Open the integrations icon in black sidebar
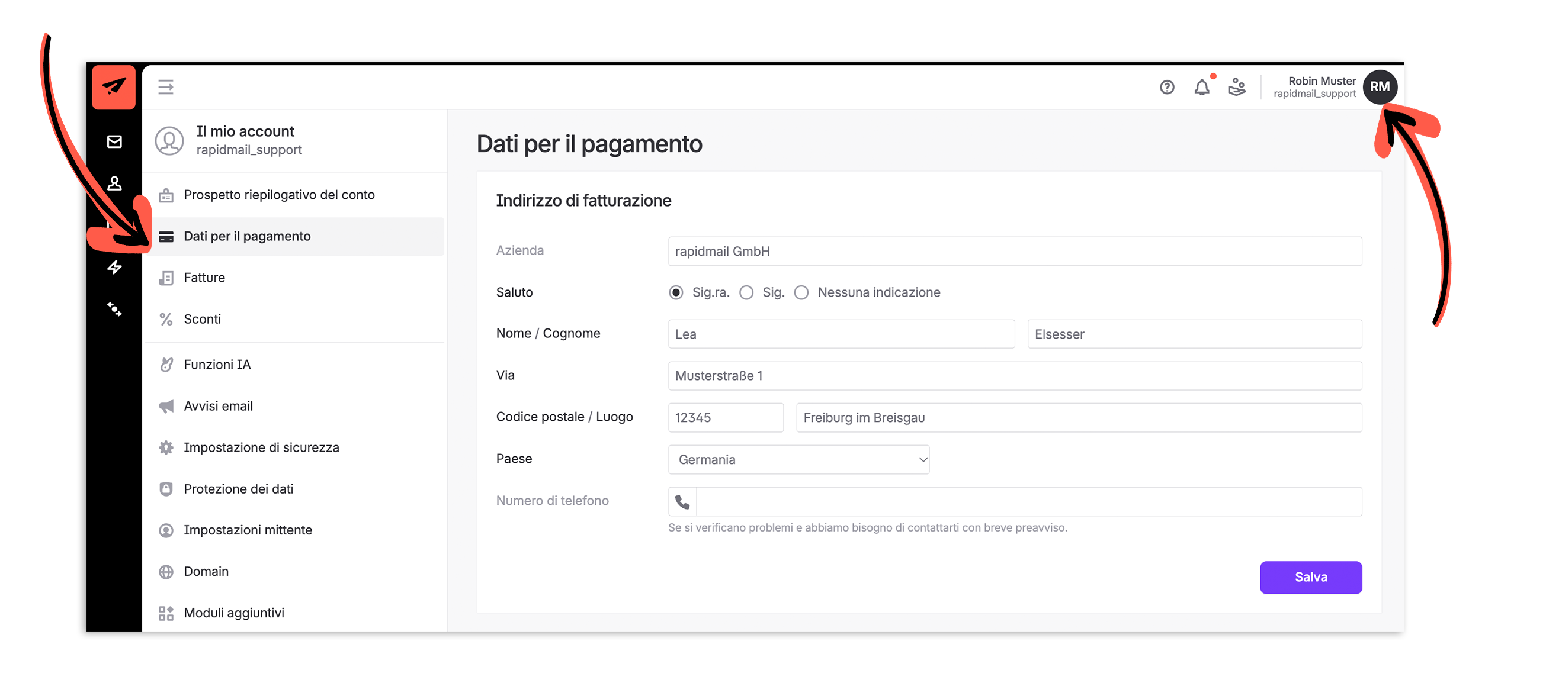1546x699 pixels. click(x=114, y=309)
